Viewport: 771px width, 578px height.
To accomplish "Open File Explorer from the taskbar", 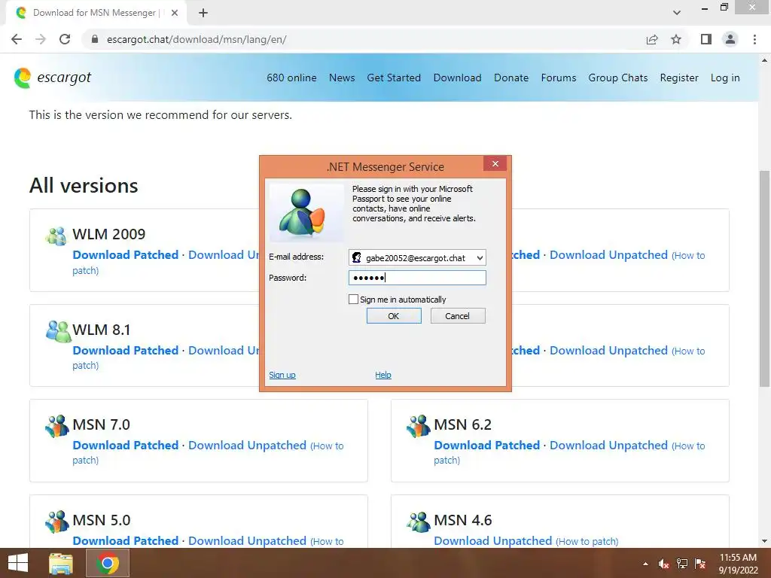I will coord(61,563).
